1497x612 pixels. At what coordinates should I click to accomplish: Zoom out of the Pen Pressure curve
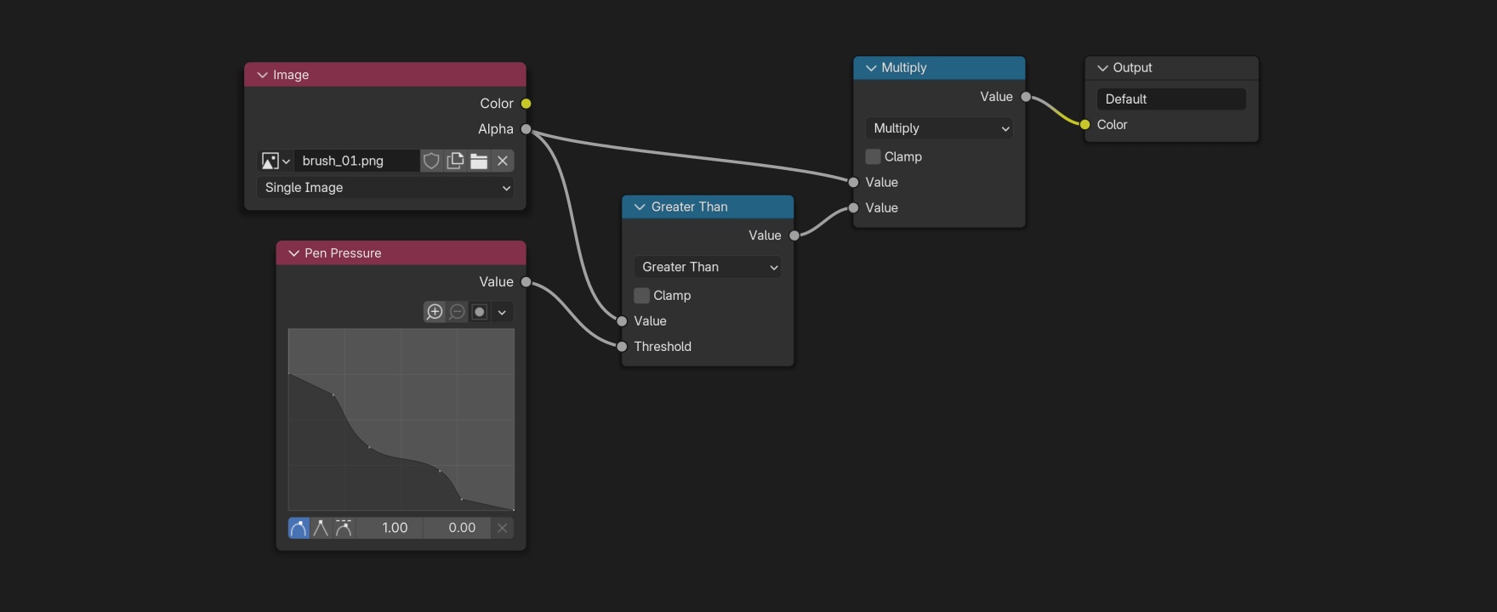[457, 312]
